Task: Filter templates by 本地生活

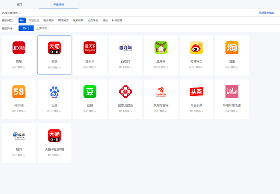Action: (34, 20)
